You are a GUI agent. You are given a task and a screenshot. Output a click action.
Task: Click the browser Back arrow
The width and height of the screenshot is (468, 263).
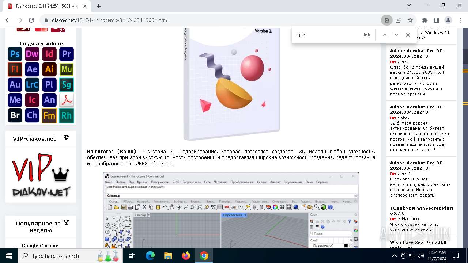(8, 20)
